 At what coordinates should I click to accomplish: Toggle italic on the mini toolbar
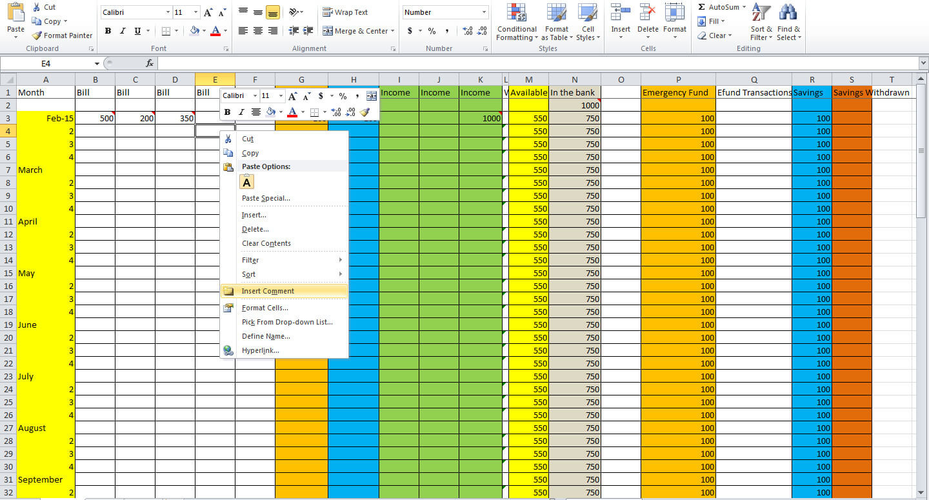[x=240, y=112]
